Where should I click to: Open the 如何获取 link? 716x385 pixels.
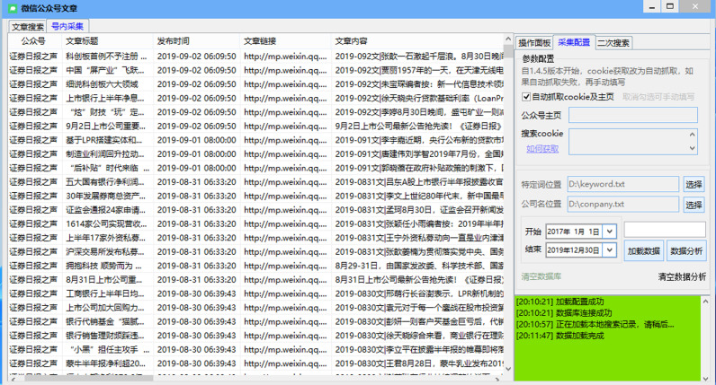click(x=542, y=149)
